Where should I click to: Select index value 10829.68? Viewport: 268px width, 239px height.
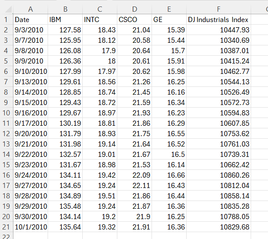[219, 227]
